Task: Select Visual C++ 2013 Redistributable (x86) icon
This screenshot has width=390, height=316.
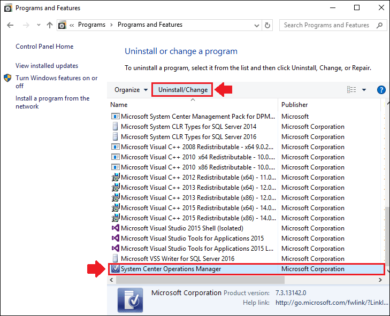Action: (x=116, y=198)
